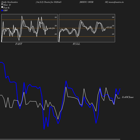140x140 pixels.
Task: Select the 'Slow D' legend label
Action: pyautogui.click(x=7, y=5)
